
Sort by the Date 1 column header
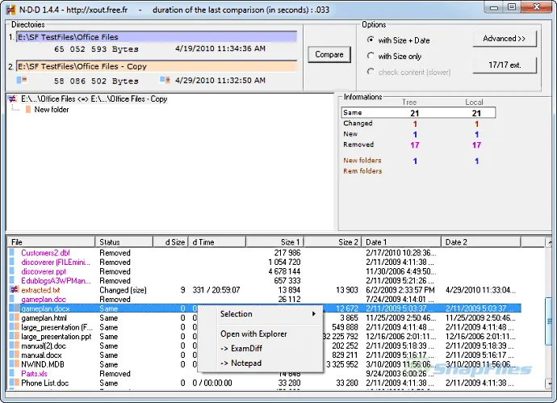[x=401, y=242]
